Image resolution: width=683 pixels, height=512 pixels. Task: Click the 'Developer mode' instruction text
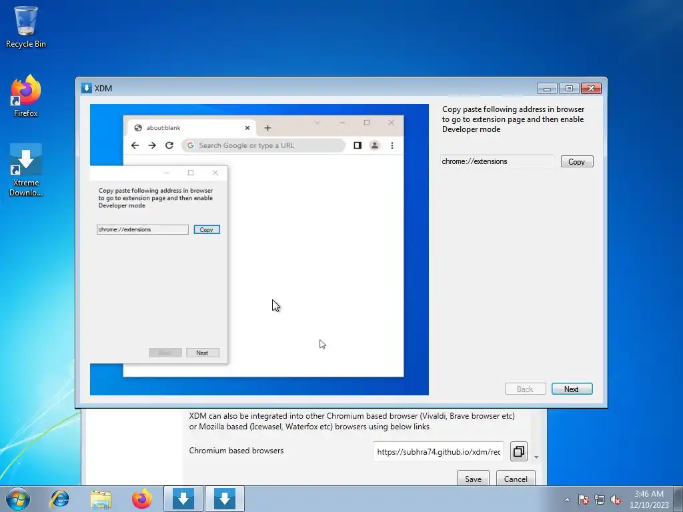(x=472, y=129)
